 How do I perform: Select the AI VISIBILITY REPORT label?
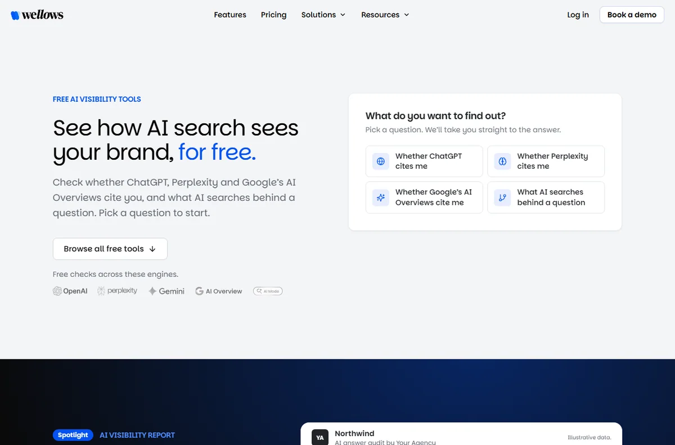tap(137, 435)
